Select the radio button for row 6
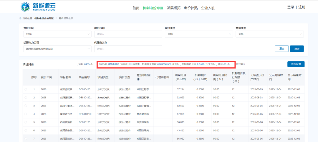Screen dimensions: 318x142 point(26,130)
